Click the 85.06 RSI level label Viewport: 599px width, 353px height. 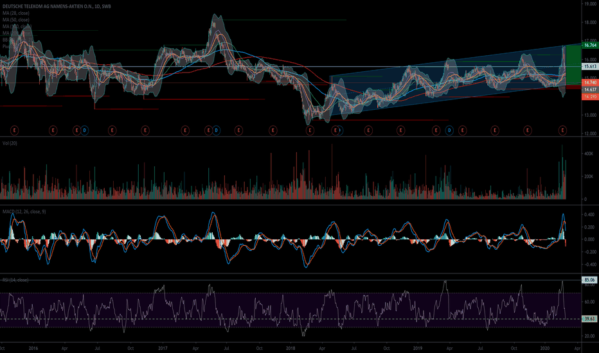pyautogui.click(x=589, y=280)
